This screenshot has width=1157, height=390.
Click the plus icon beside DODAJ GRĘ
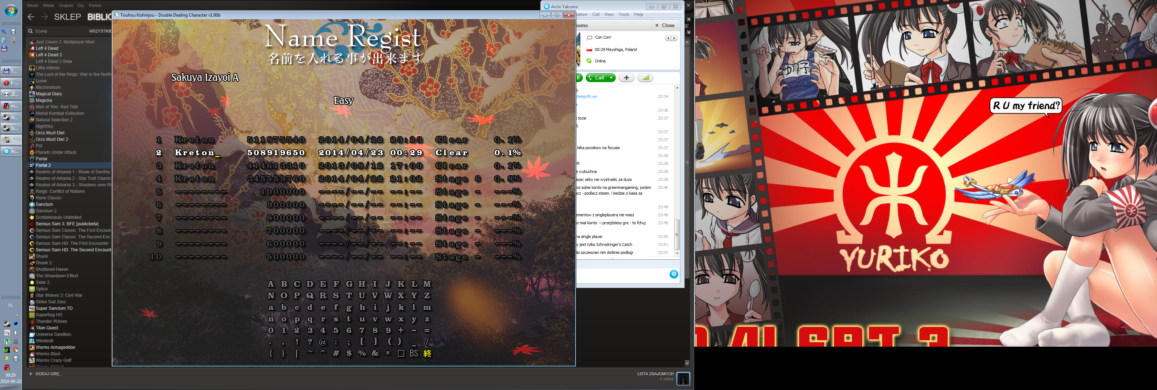[x=30, y=373]
